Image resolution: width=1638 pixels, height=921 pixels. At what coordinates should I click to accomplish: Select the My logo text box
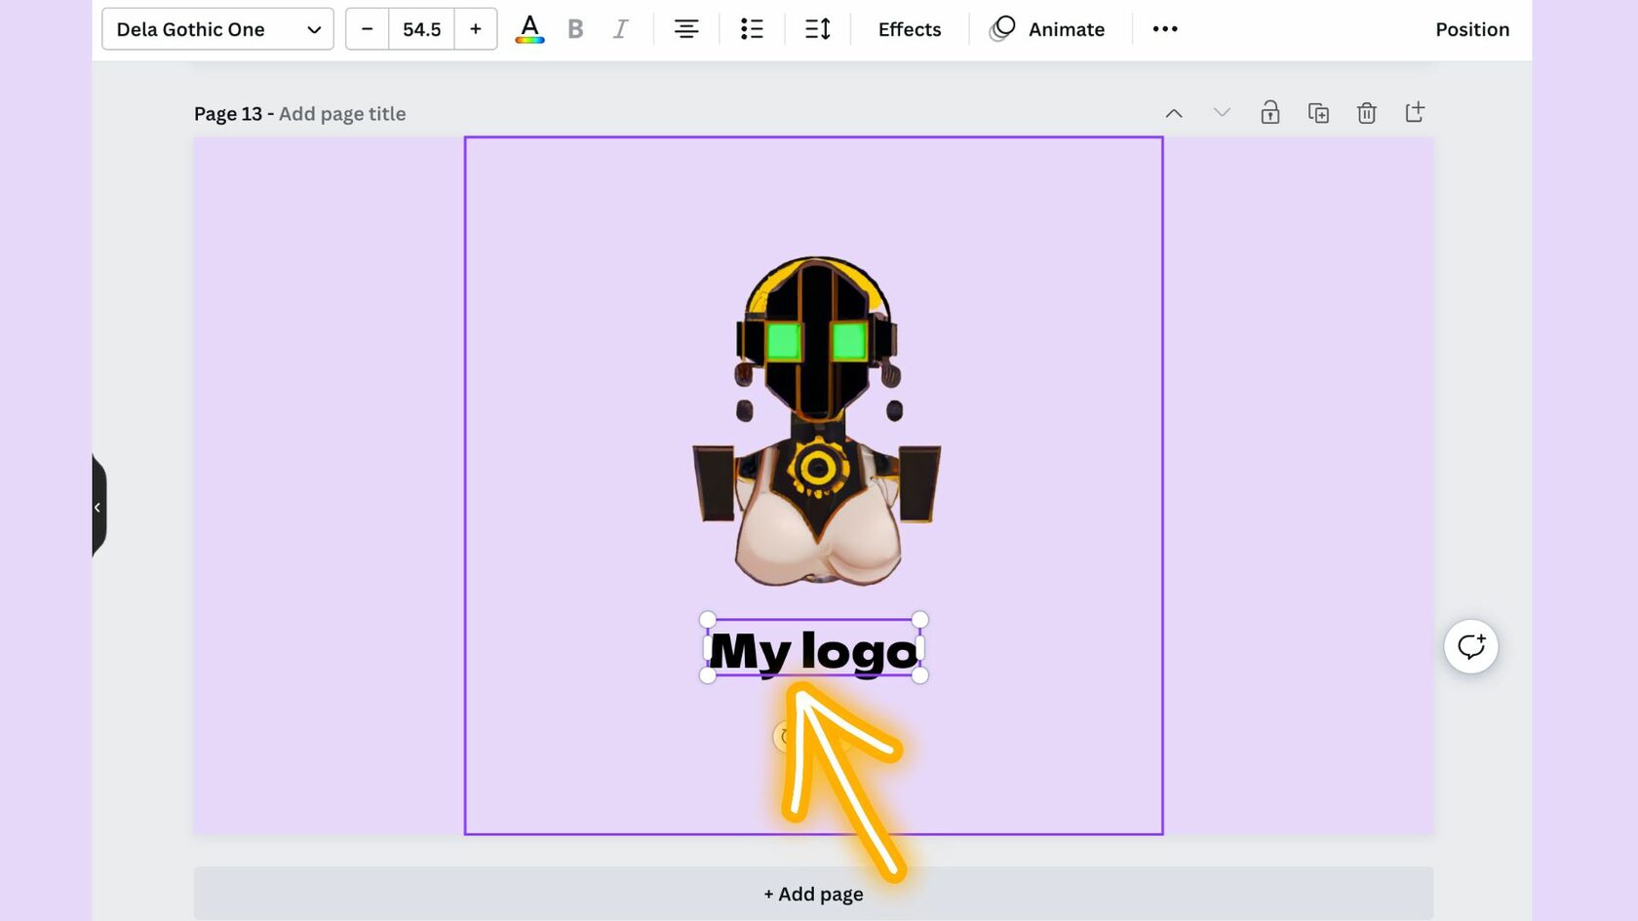point(814,649)
